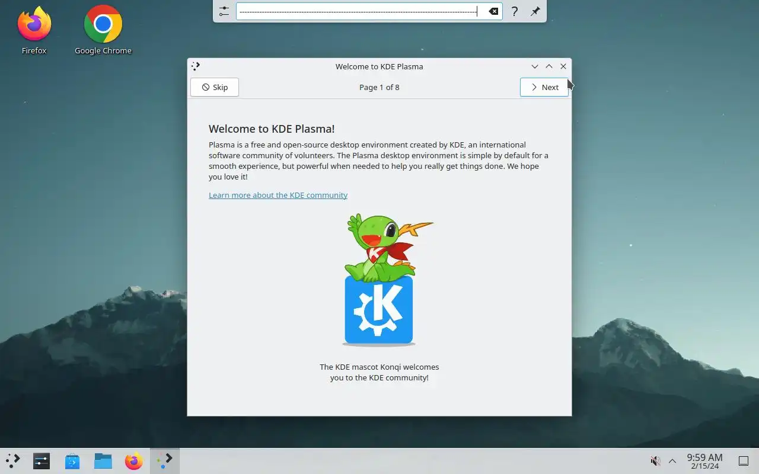
Task: Select the Welcome Center taskbar entry
Action: pos(165,461)
